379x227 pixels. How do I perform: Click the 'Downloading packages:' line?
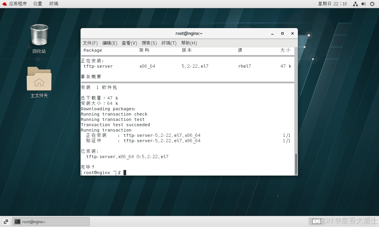tap(108, 109)
